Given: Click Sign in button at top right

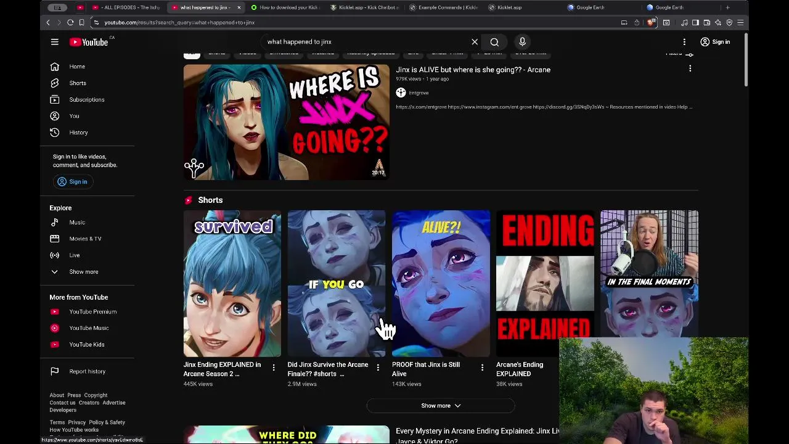Looking at the screenshot, I should tap(715, 42).
